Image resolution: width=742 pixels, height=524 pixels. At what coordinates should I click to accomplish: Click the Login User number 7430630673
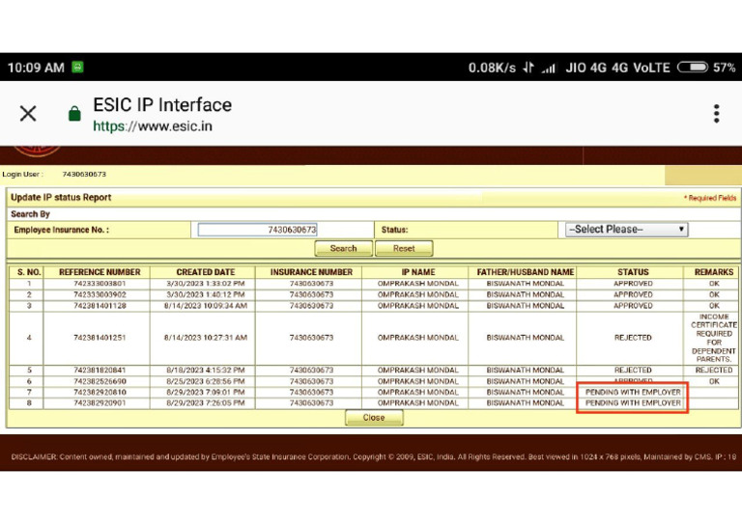click(84, 175)
